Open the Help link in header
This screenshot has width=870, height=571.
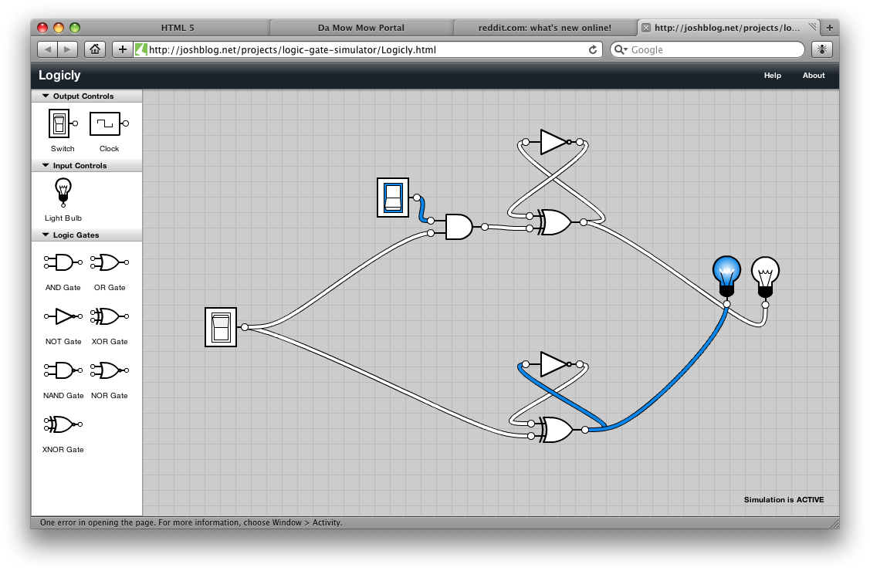[772, 76]
